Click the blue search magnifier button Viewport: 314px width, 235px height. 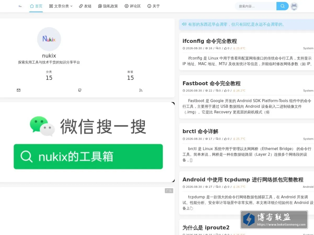283,6
